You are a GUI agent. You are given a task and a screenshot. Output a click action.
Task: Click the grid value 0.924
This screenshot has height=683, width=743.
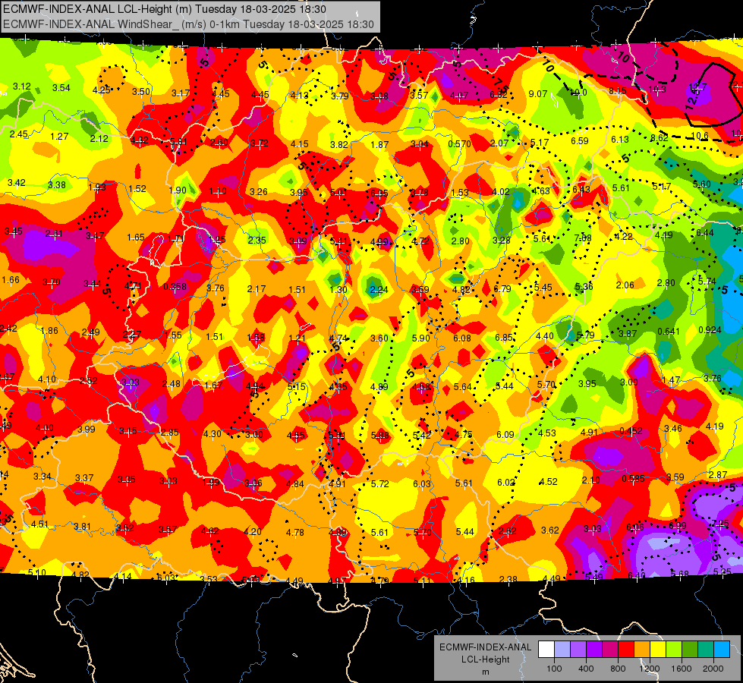710,330
